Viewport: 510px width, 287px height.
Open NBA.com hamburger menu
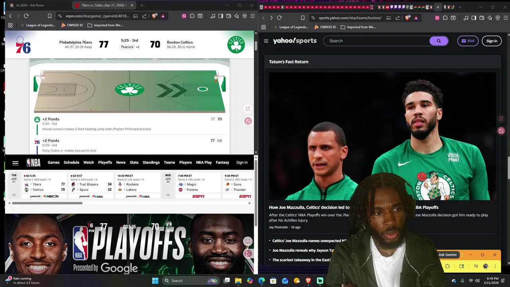coord(15,163)
